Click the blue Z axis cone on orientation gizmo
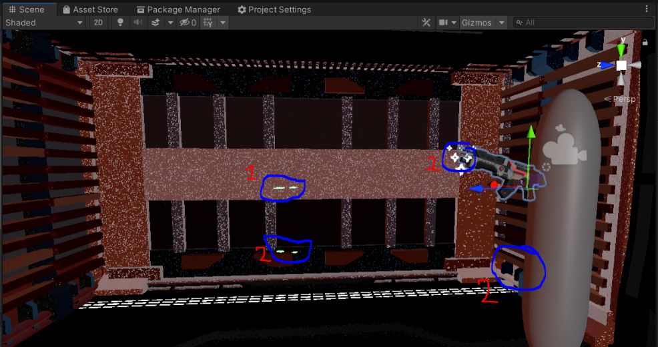658x347 pixels. click(x=607, y=65)
